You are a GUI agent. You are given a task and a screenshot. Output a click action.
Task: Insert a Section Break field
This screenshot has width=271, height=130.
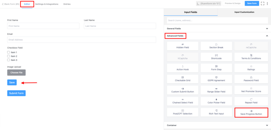(216, 46)
